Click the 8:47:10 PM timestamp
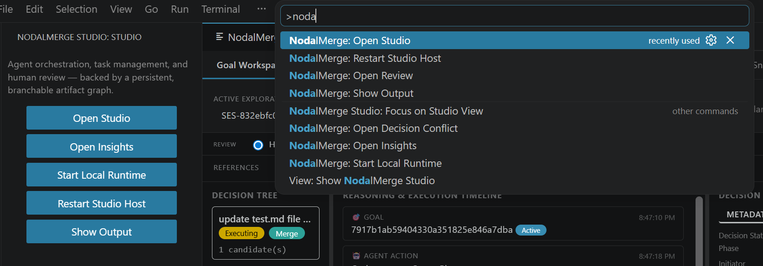Viewport: 763px width, 266px height. point(657,218)
